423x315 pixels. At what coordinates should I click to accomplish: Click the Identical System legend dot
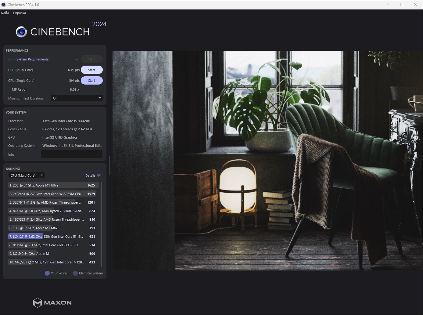point(75,273)
